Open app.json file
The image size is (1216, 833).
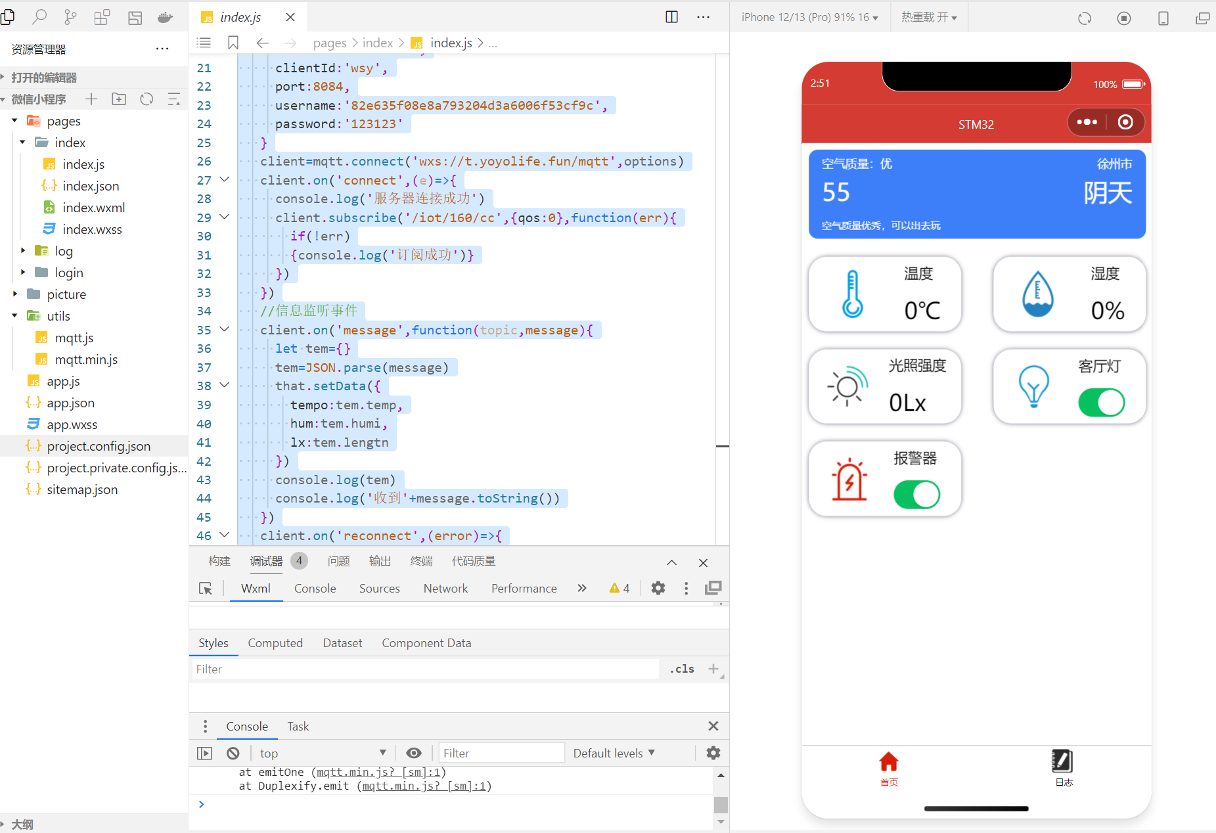(x=70, y=403)
